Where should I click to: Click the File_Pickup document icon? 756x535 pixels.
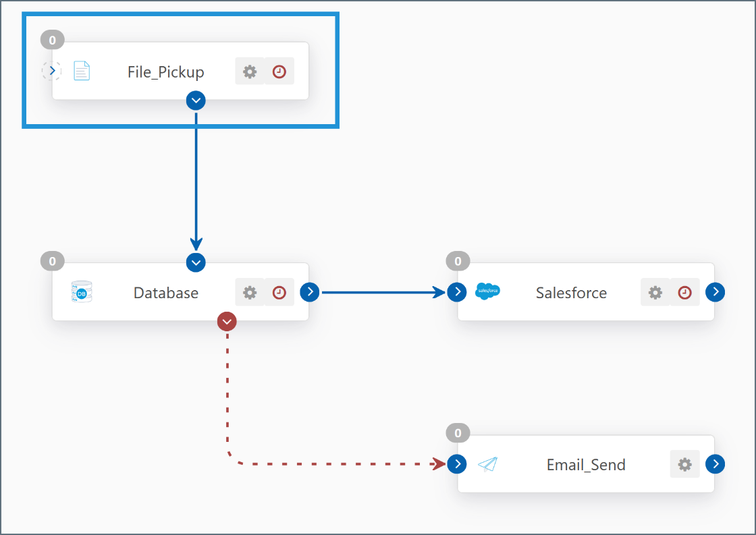tap(82, 71)
